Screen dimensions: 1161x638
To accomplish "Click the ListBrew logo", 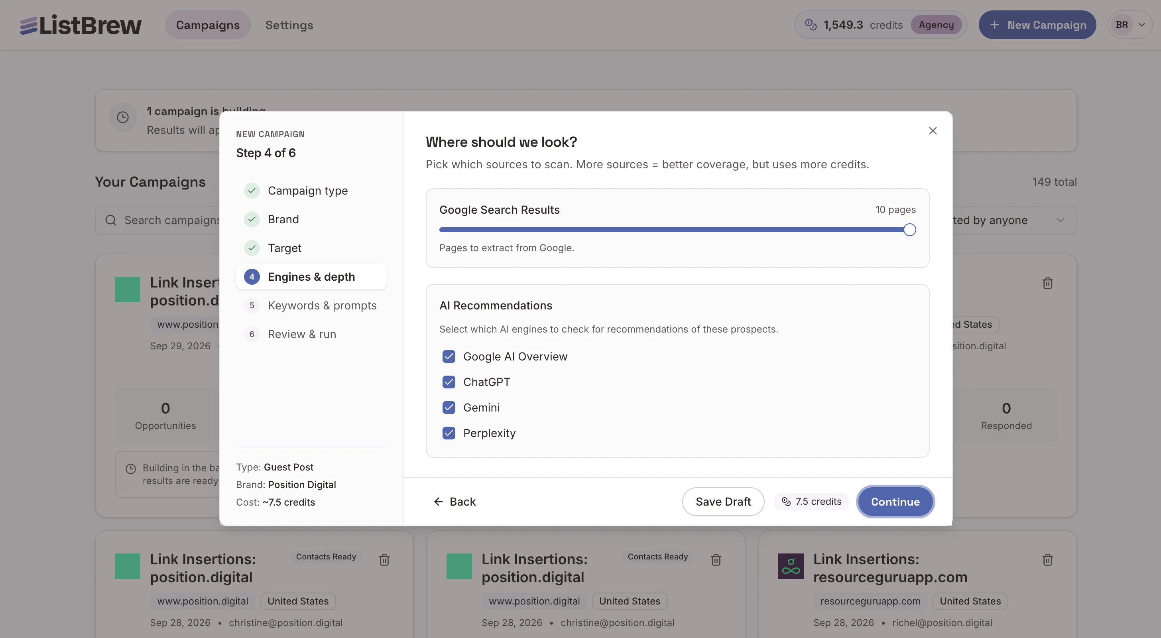I will pos(80,25).
